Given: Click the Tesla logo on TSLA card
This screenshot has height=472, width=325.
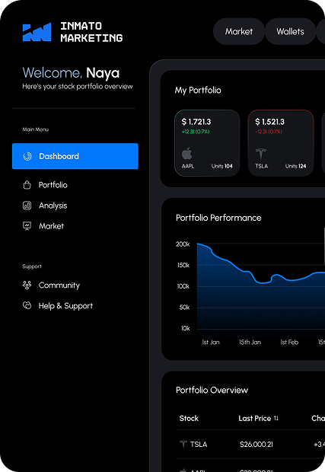Looking at the screenshot, I should coord(260,154).
